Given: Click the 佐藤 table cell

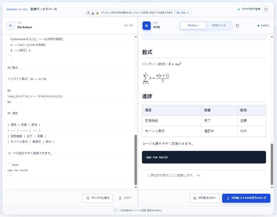Looking at the screenshot, I should (x=251, y=121).
